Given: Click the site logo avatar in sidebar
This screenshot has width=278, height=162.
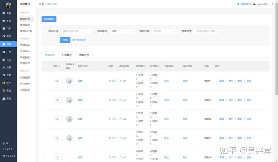Looking at the screenshot, I should (x=8, y=5).
